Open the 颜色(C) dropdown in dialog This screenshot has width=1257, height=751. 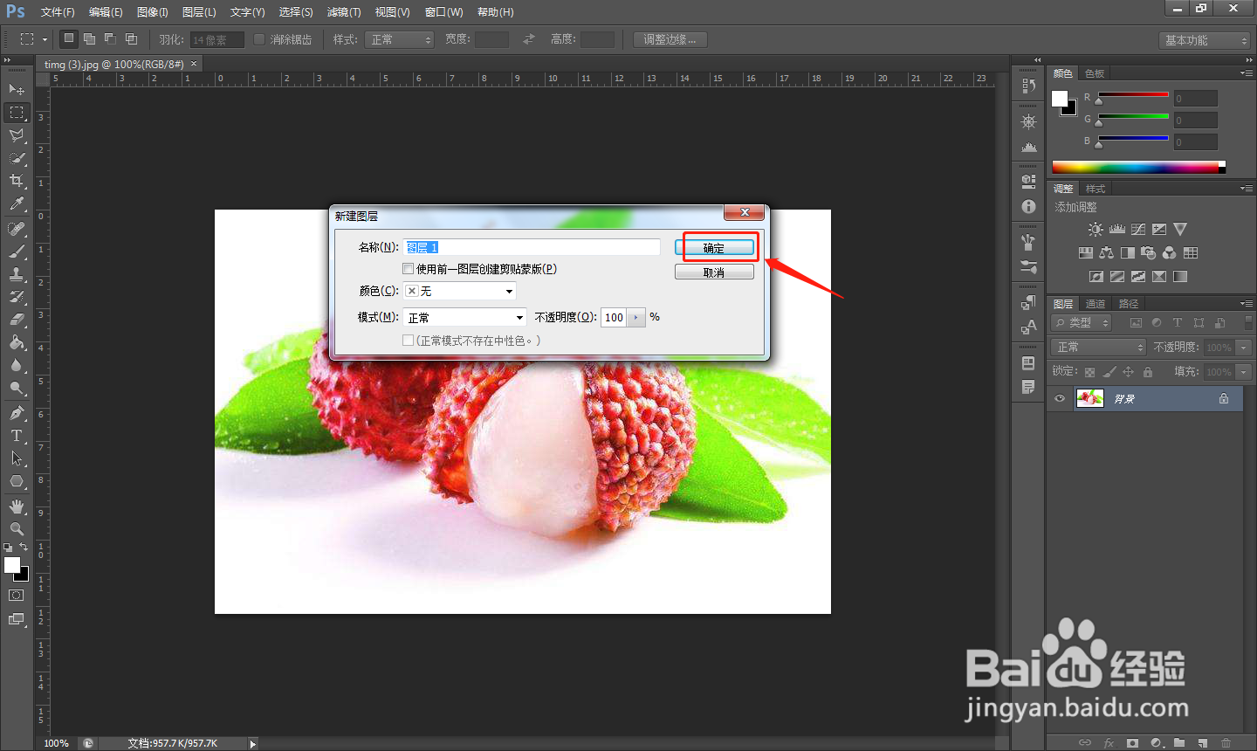[460, 291]
